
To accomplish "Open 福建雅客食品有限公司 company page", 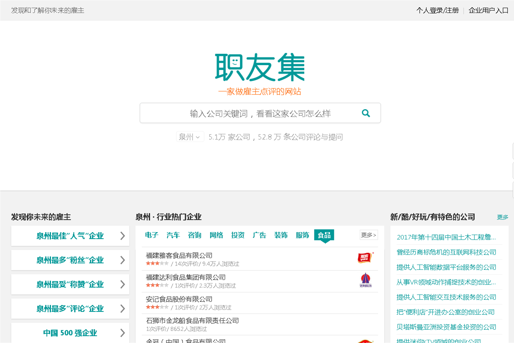I will coord(179,255).
